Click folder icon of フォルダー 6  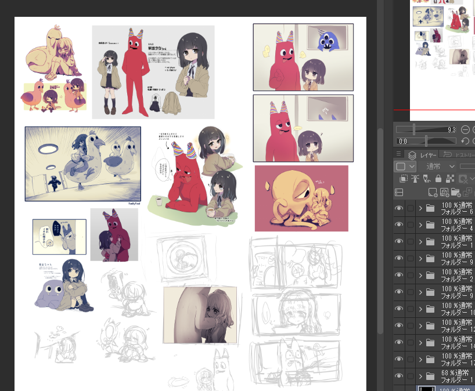(x=430, y=208)
